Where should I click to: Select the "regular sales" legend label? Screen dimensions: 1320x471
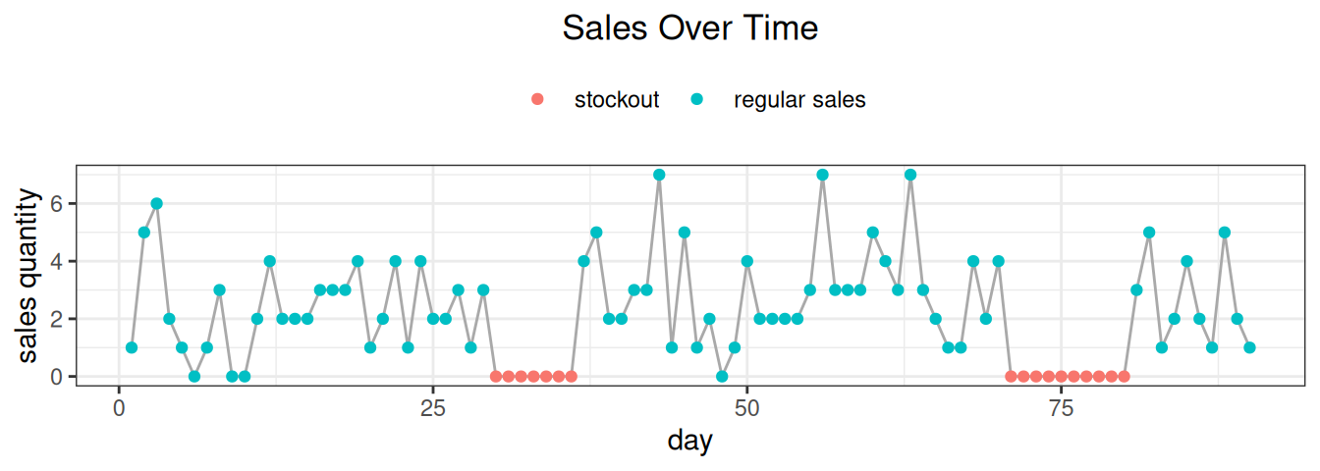[x=799, y=99]
